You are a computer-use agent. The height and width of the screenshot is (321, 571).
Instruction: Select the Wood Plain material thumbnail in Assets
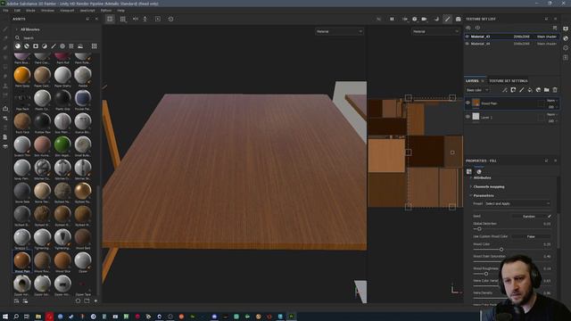(x=22, y=261)
